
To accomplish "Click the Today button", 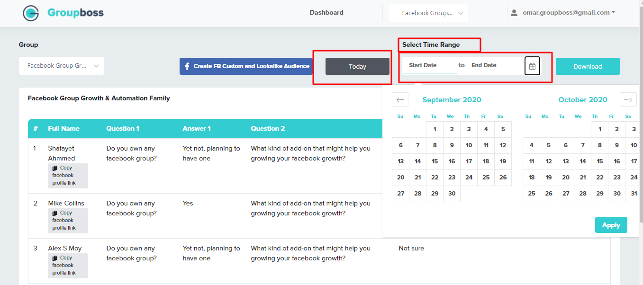I will pos(357,66).
